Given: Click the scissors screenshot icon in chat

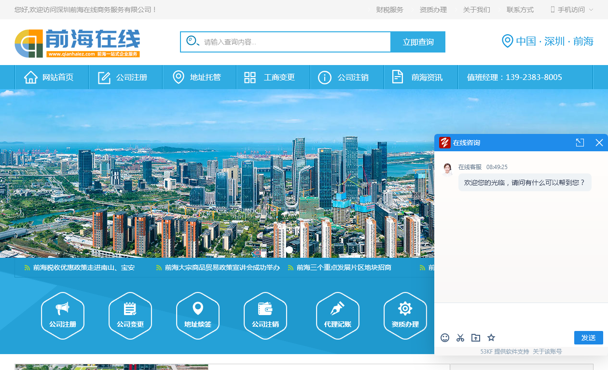Looking at the screenshot, I should (x=460, y=338).
